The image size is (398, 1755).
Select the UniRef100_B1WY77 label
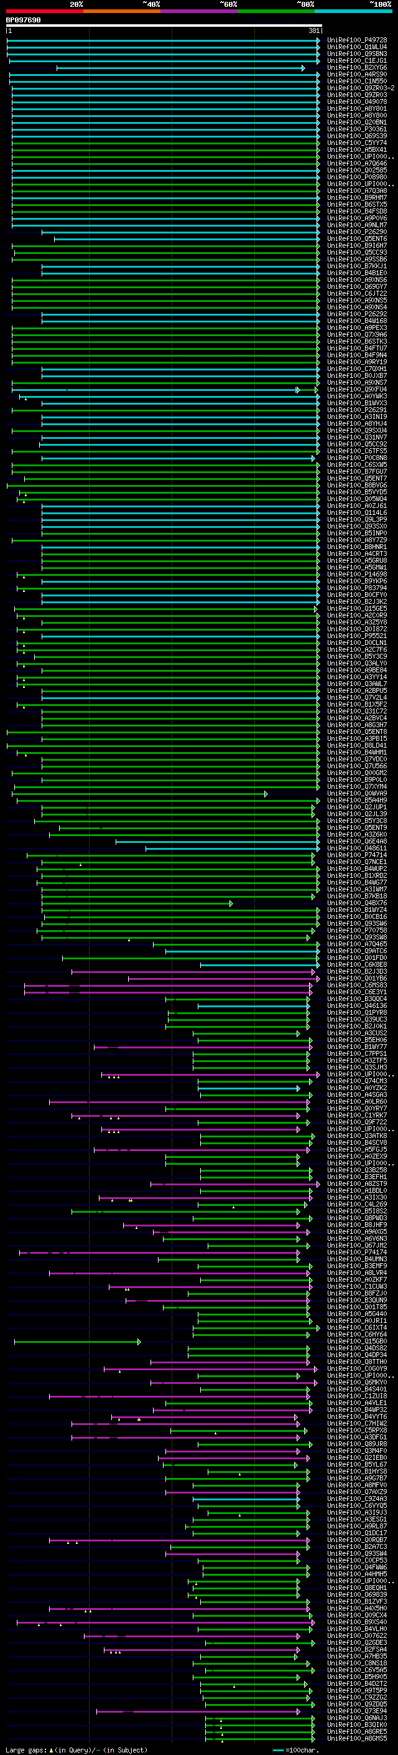pos(357,1047)
